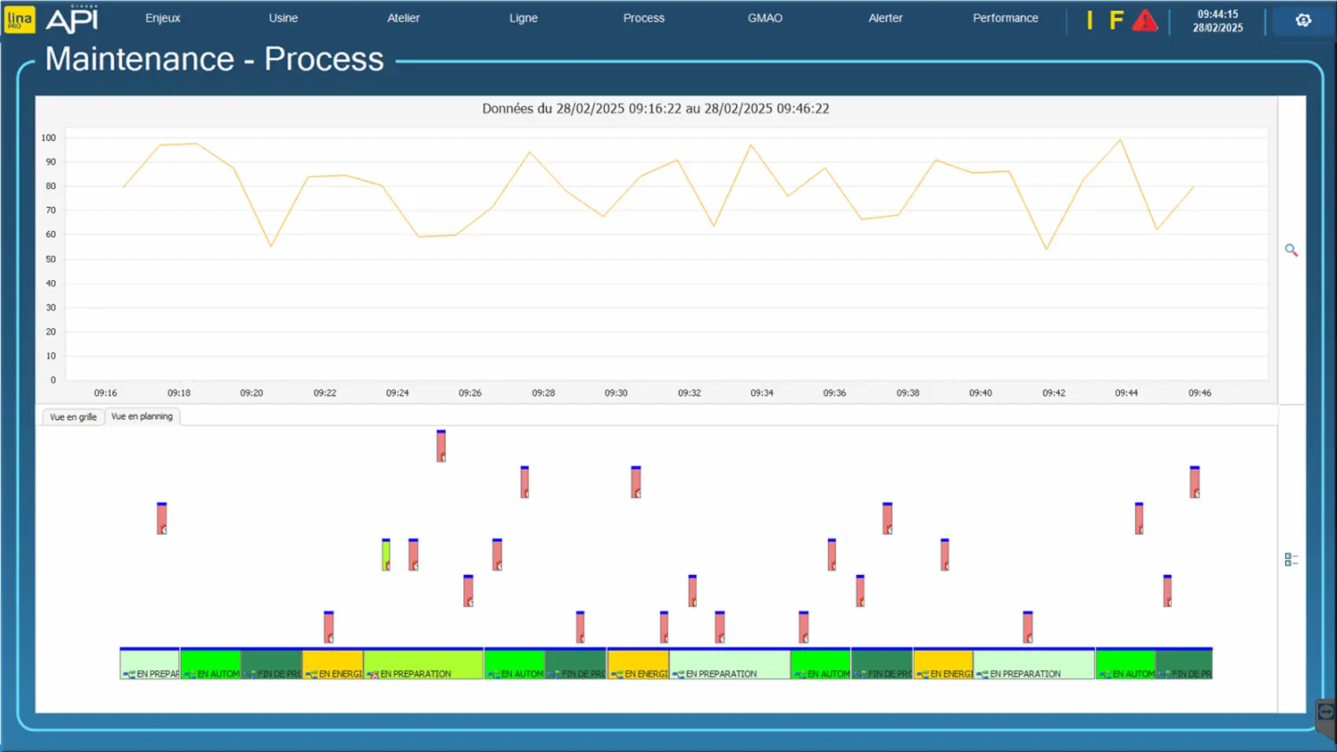Go to the Usine menu
The image size is (1337, 752).
point(283,18)
